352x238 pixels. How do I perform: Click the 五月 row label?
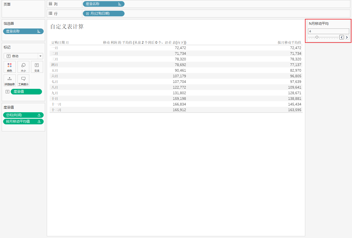coord(55,70)
